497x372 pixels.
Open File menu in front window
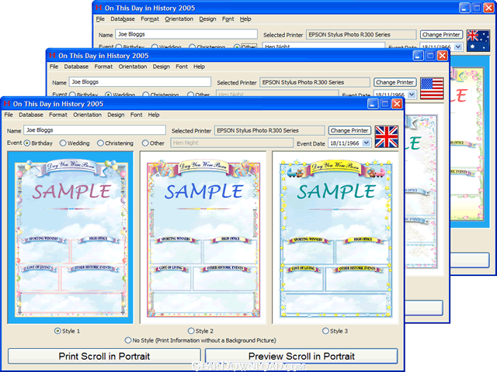9,115
